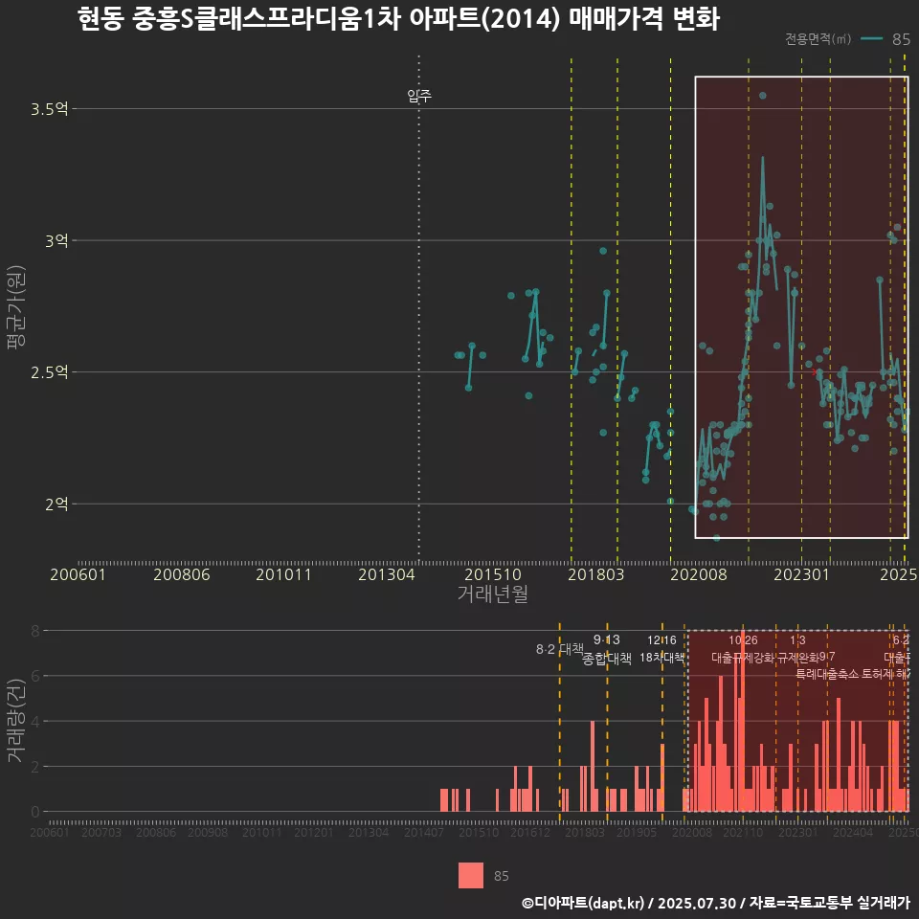Image resolution: width=919 pixels, height=919 pixels.
Task: Click the 1·3 규제완화 policy annotation
Action: [x=797, y=649]
